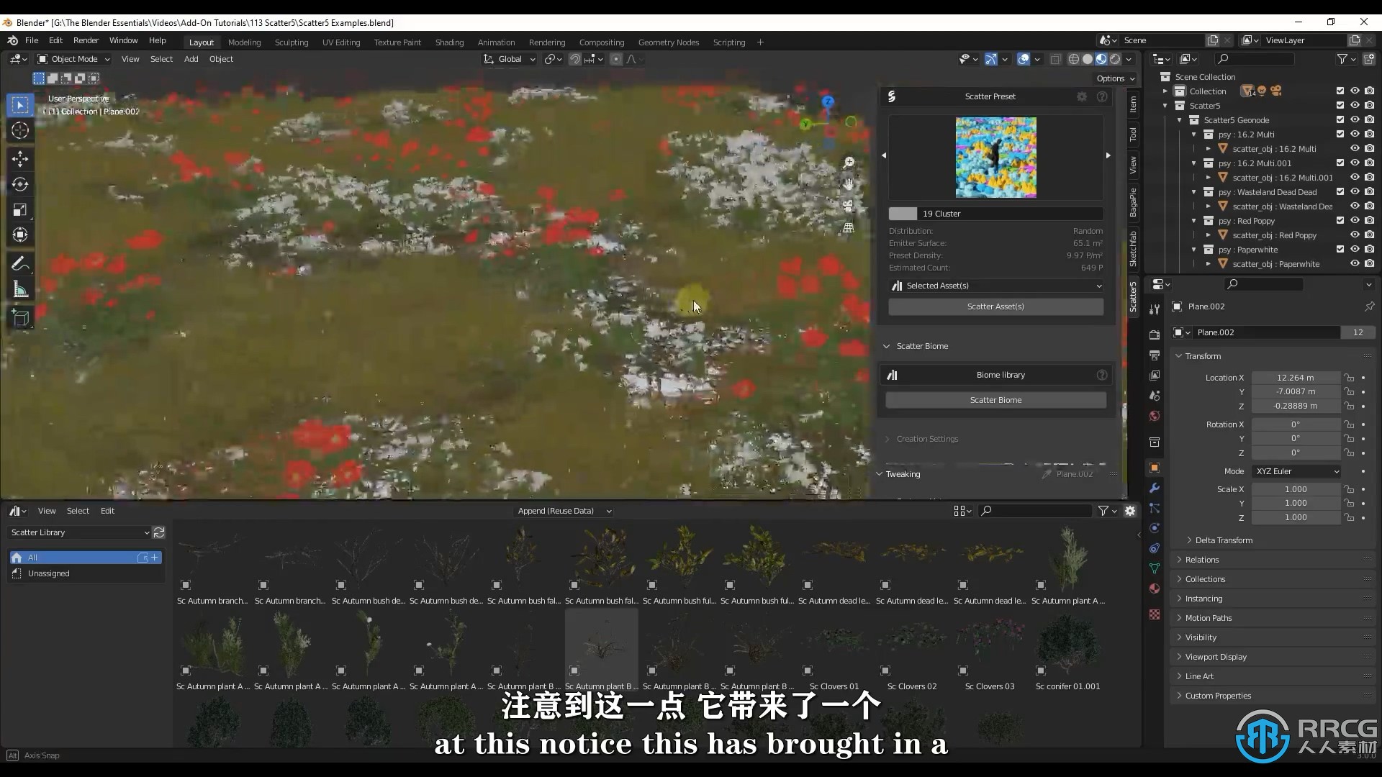Open the Scripting workspace tab
1382x777 pixels.
(x=729, y=41)
